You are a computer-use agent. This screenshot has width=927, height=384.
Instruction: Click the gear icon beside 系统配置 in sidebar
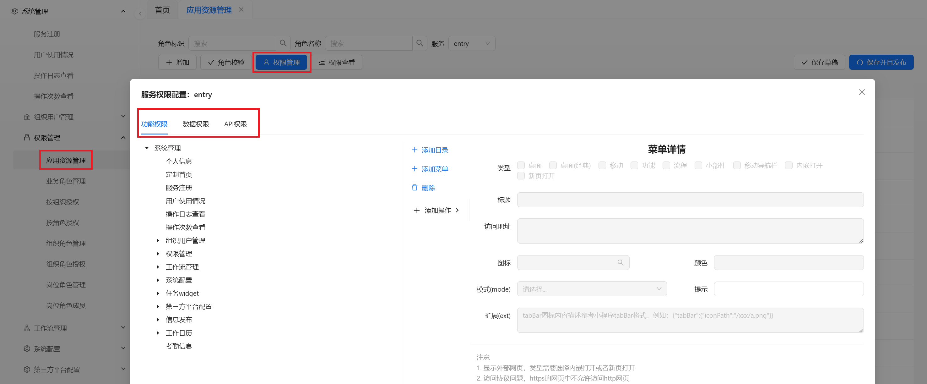tap(27, 349)
